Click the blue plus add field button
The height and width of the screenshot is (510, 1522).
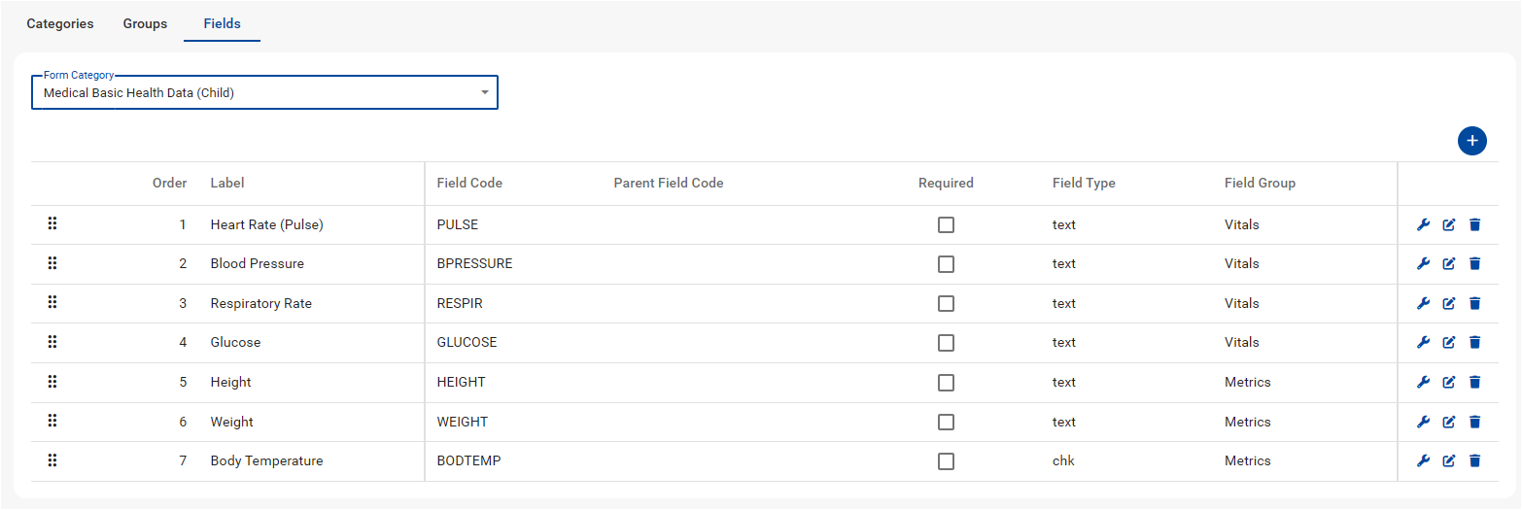coord(1471,141)
